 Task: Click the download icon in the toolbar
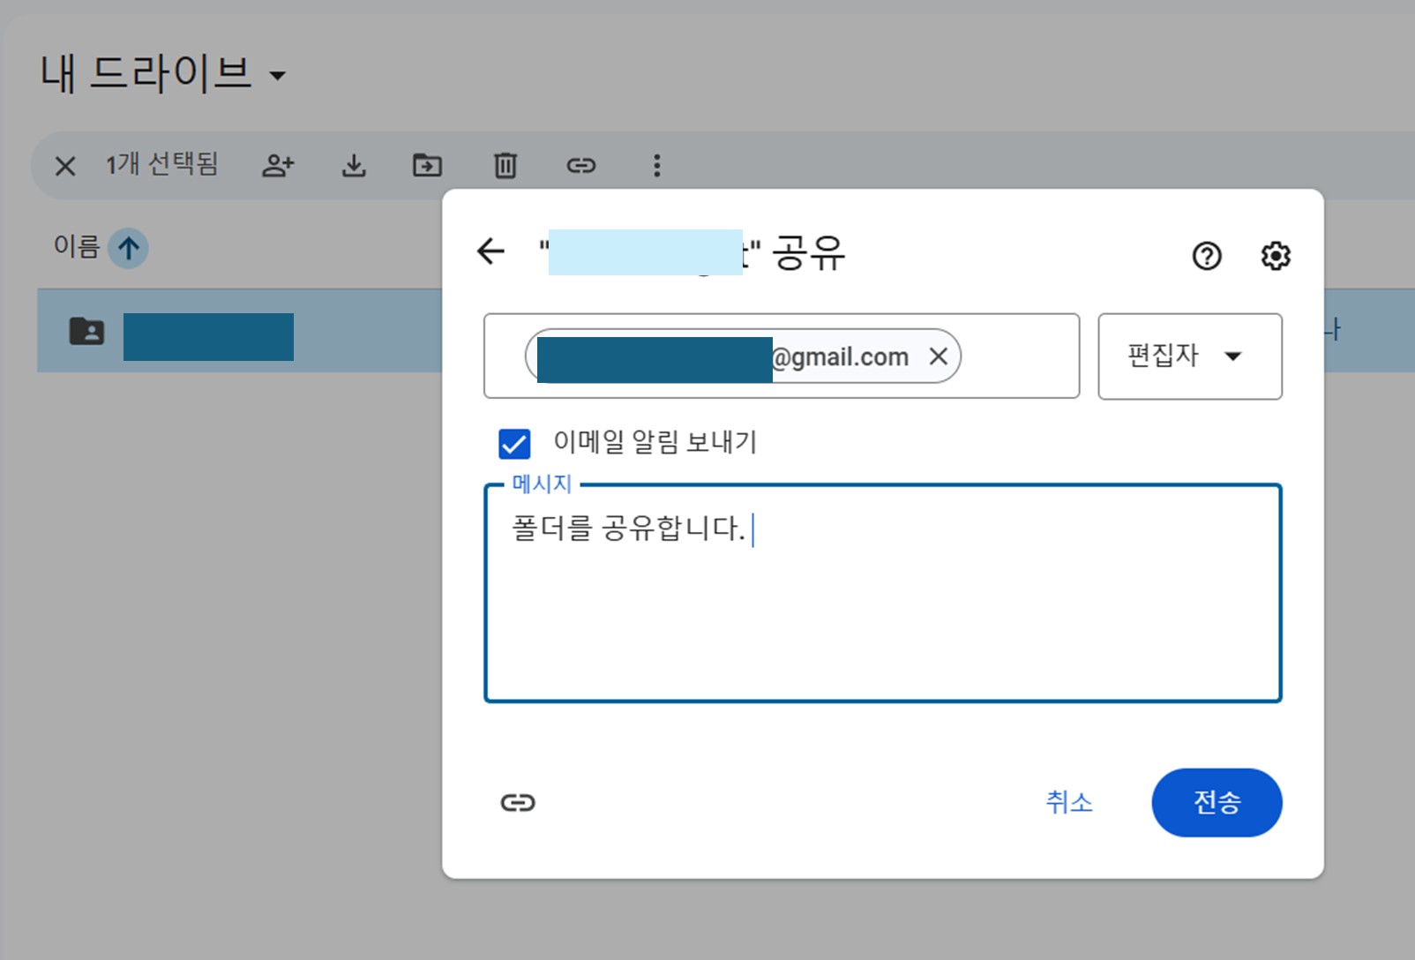pyautogui.click(x=354, y=165)
